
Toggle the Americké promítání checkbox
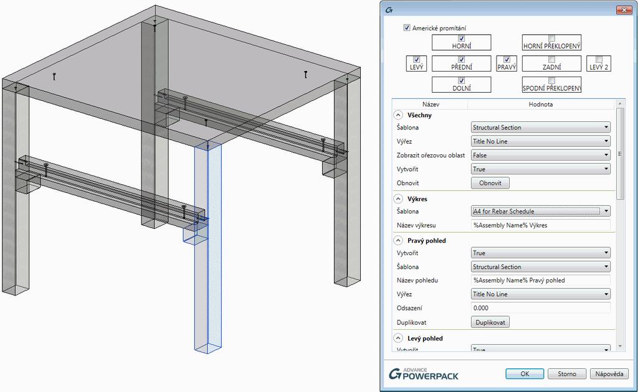pos(406,27)
